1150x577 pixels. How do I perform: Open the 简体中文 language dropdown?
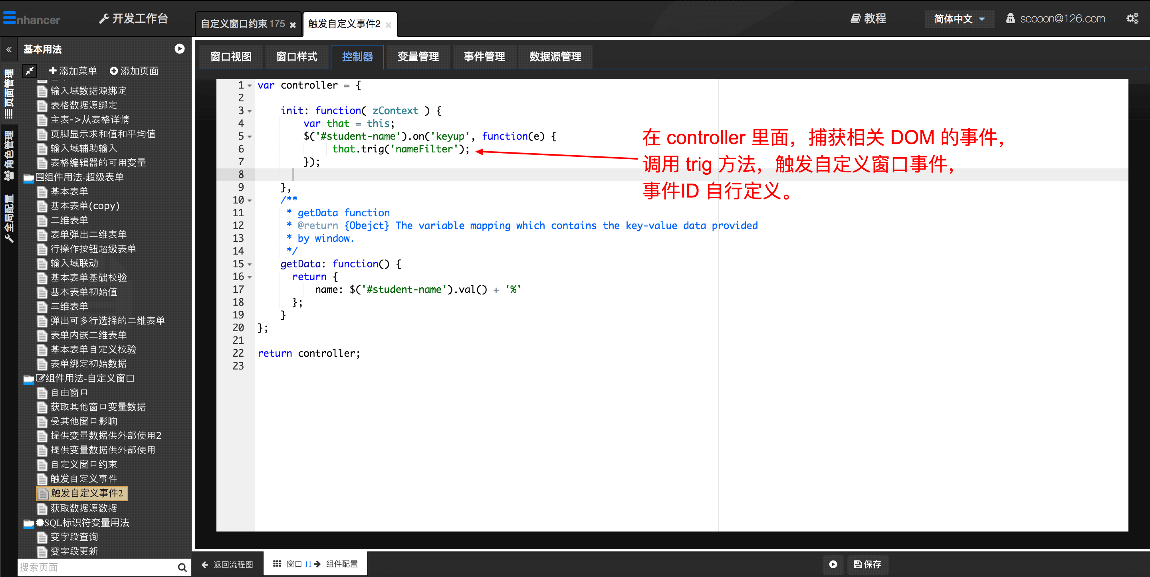click(x=959, y=19)
